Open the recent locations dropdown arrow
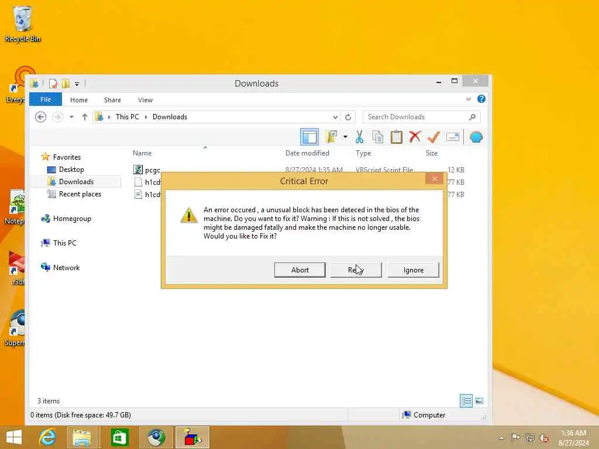The height and width of the screenshot is (449, 599). [71, 117]
